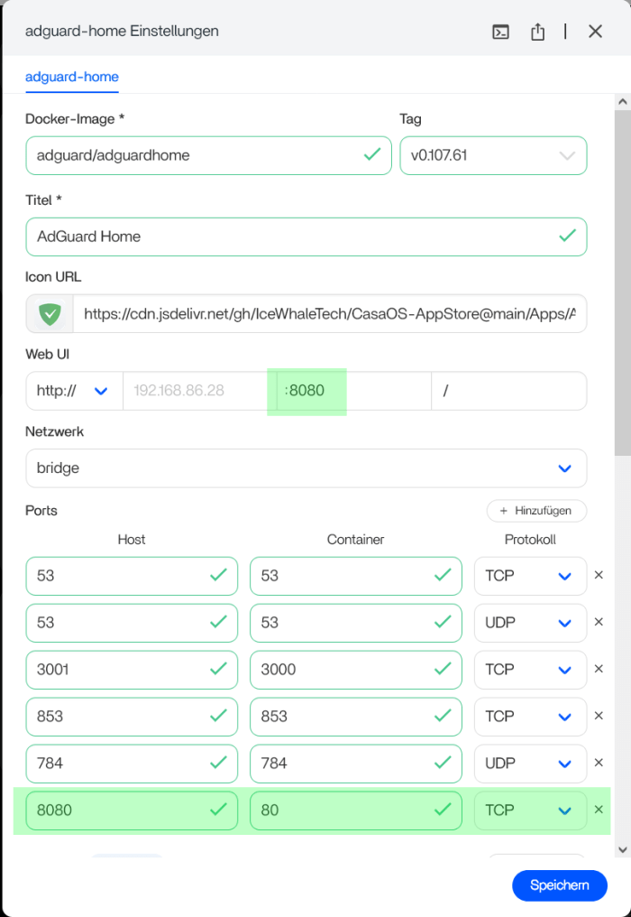Delete the 53 TCP port mapping
631x917 pixels.
599,575
